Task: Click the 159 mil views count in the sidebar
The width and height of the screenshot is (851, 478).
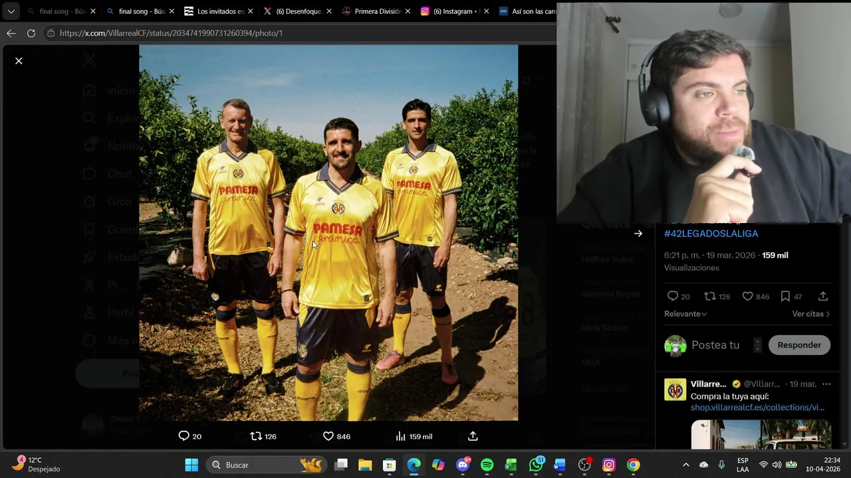Action: pos(775,255)
